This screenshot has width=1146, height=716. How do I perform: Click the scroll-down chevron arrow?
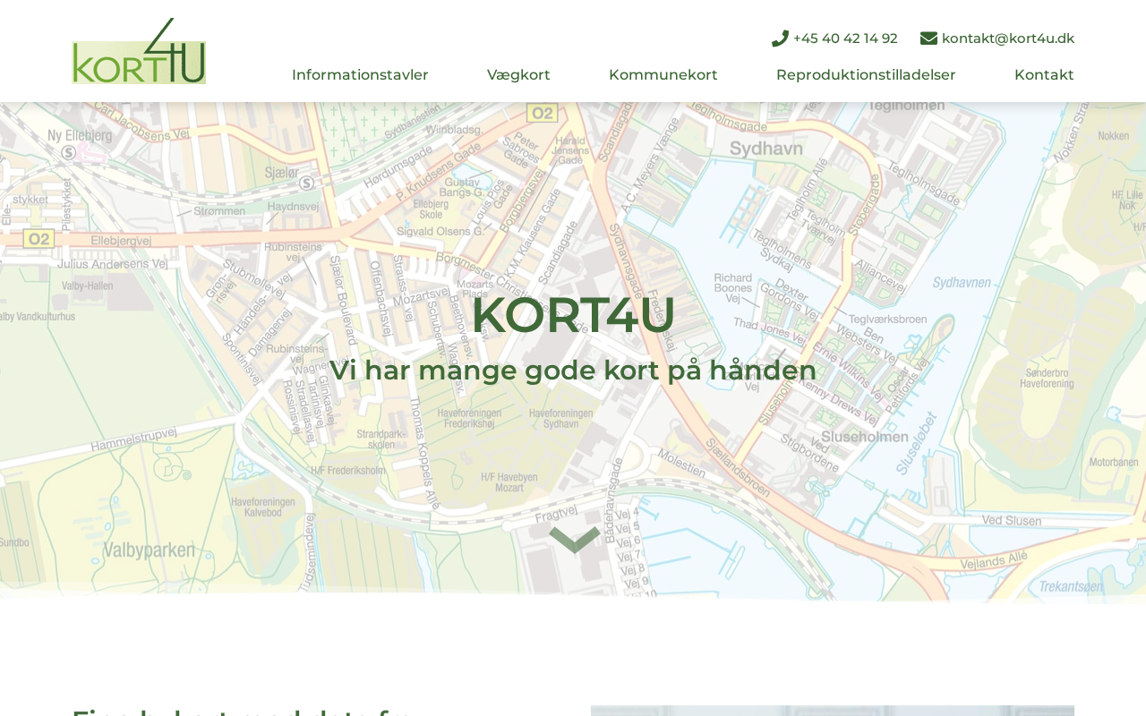coord(574,540)
